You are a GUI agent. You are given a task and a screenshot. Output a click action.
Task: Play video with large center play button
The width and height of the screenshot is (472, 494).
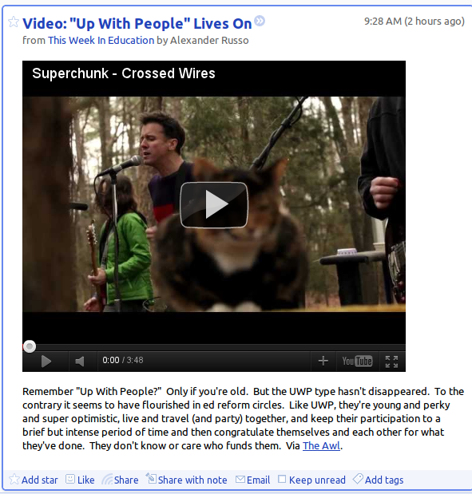point(214,205)
